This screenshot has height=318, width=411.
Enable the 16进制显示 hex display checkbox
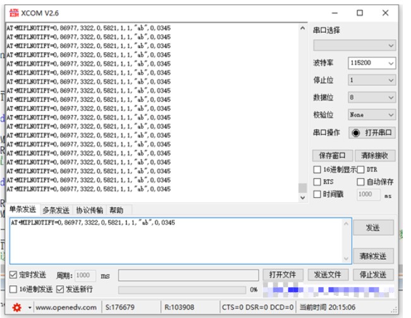pyautogui.click(x=317, y=170)
